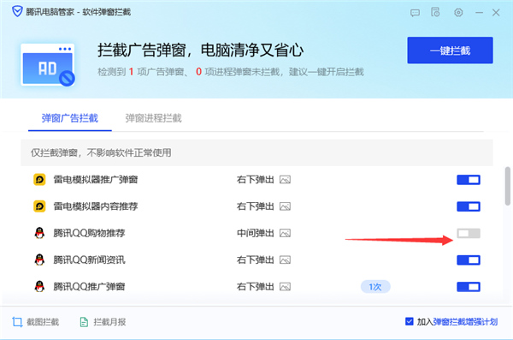Uncheck 加入弹窗拦截增强计划 checkbox
Screen dimensions: 513x340
(409, 321)
